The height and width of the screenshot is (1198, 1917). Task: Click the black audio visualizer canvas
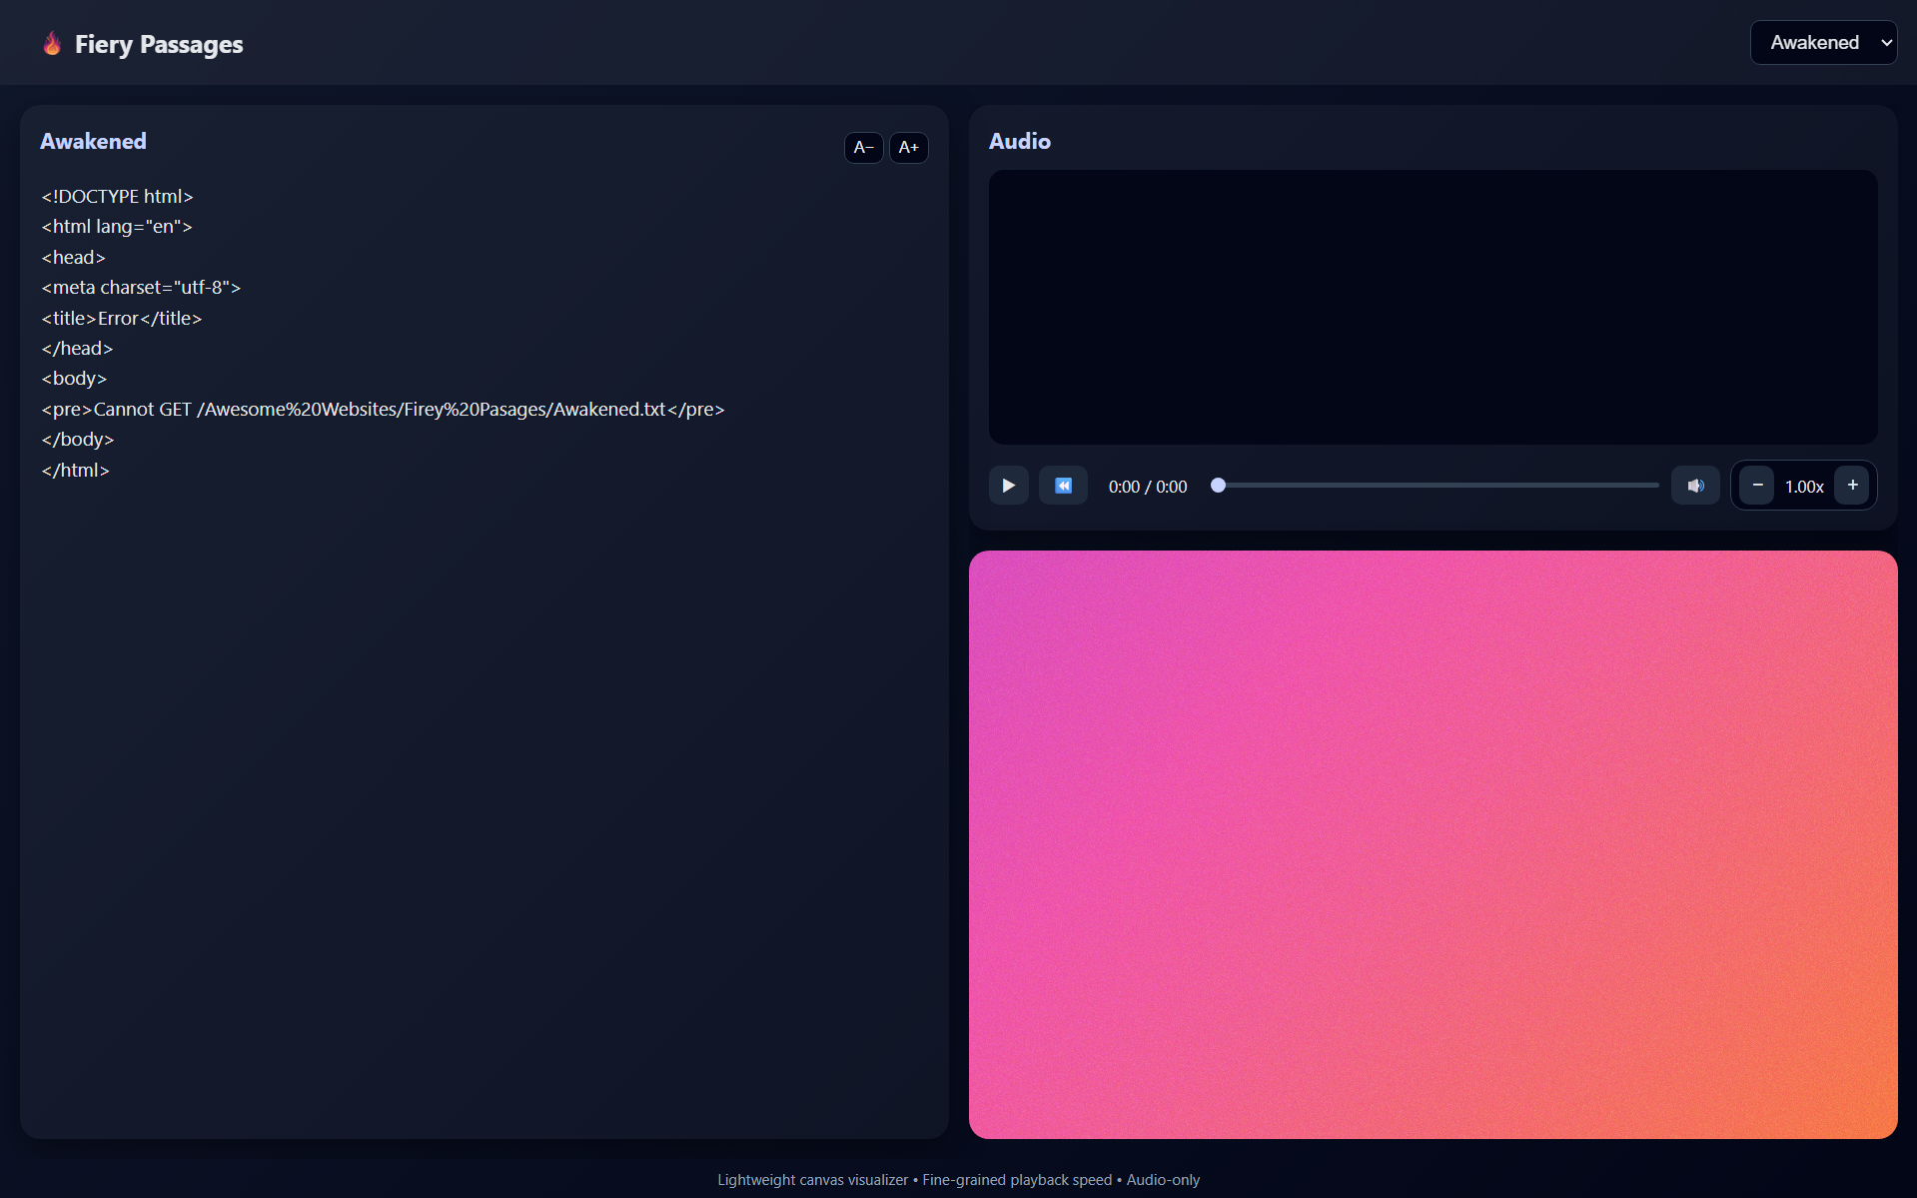point(1433,307)
